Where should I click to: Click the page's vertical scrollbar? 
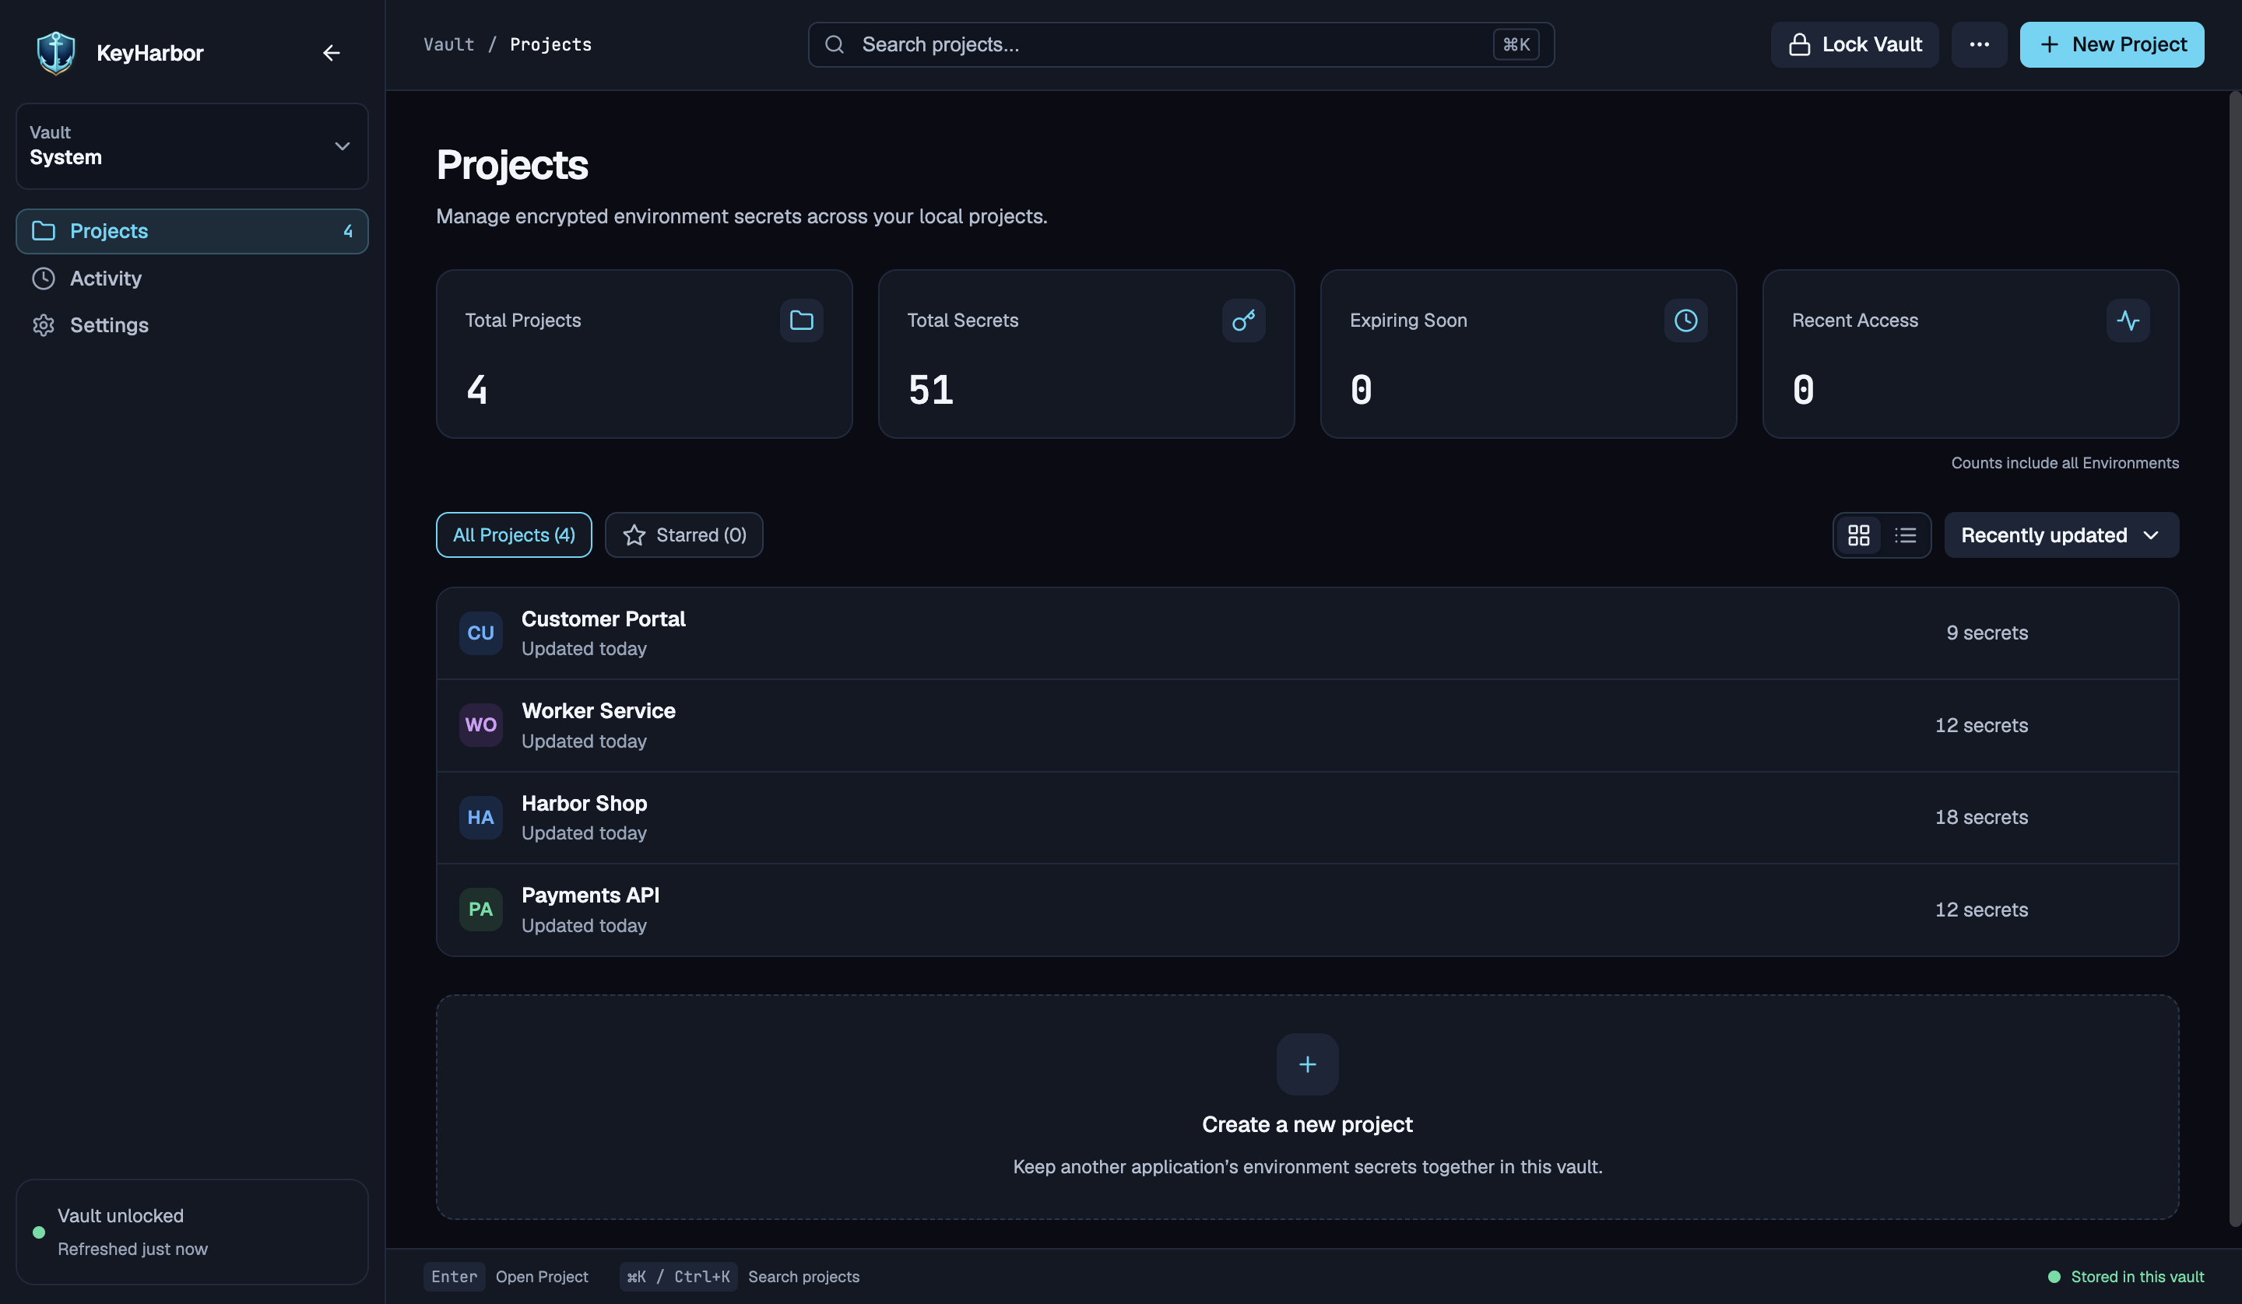[x=2235, y=658]
